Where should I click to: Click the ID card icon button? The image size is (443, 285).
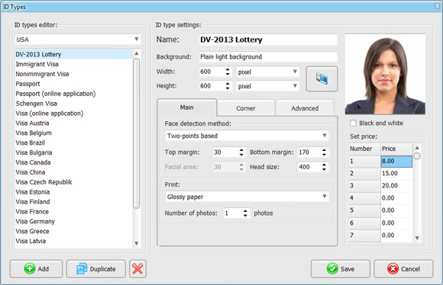click(322, 79)
